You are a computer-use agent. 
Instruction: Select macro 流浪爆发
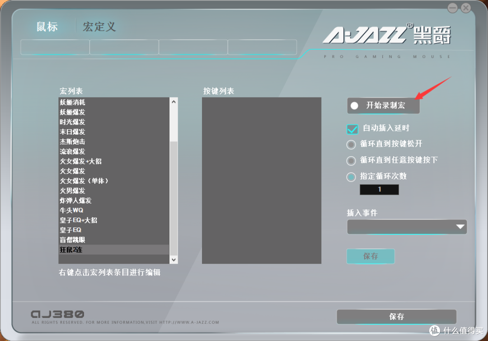[x=114, y=151]
